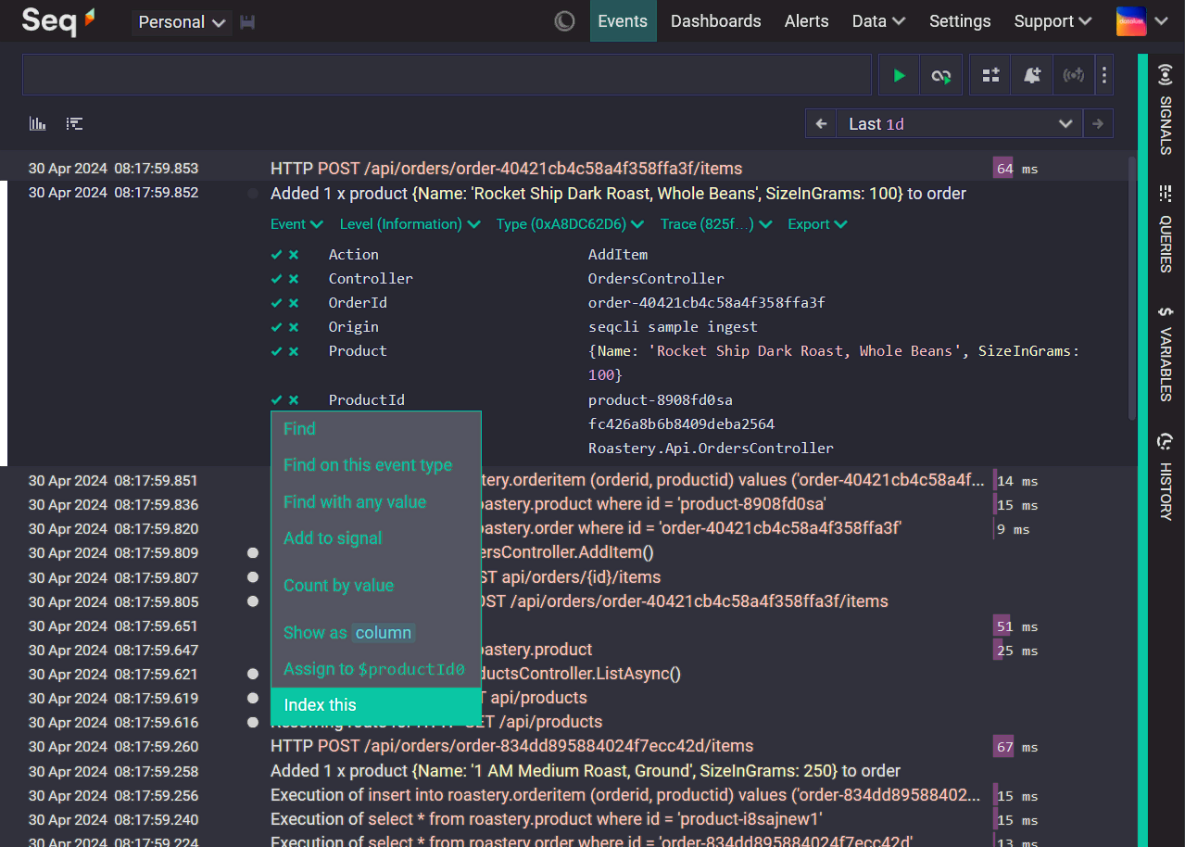Choose Find in context menu
The width and height of the screenshot is (1185, 847).
click(376, 429)
